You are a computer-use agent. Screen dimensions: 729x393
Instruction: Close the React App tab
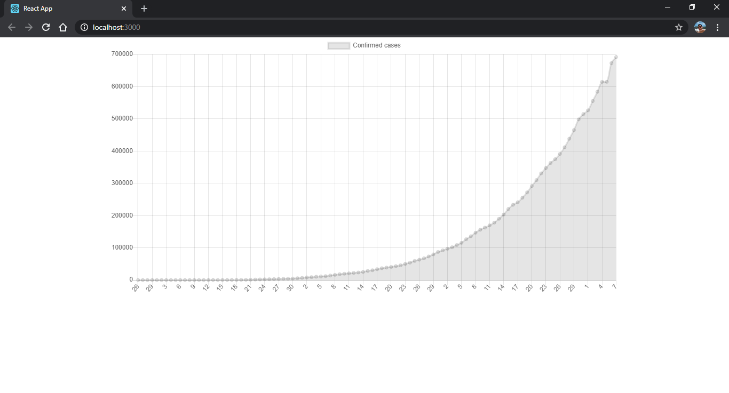point(124,9)
